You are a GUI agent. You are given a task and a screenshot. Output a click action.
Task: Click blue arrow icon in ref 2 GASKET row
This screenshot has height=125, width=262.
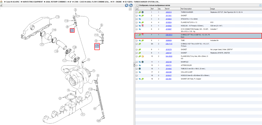[140, 16]
